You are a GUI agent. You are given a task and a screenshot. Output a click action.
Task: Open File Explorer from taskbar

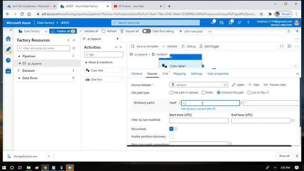click(x=28, y=168)
